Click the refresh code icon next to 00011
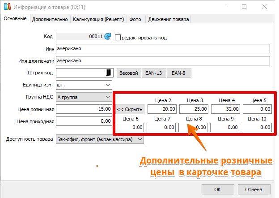Screen dimensions: 279x198 [x=108, y=37]
